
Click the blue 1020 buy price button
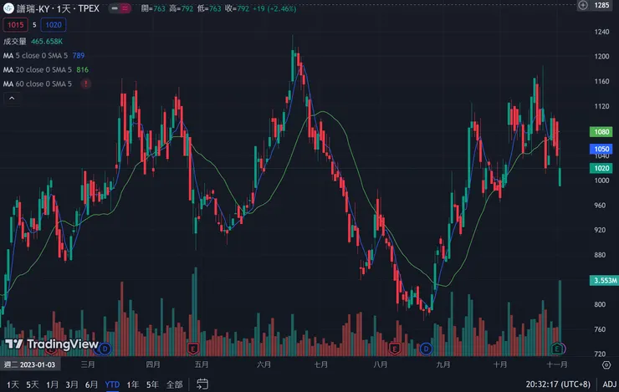pos(54,25)
